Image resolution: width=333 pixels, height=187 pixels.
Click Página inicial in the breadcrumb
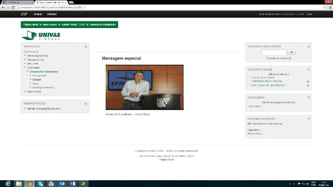click(31, 24)
